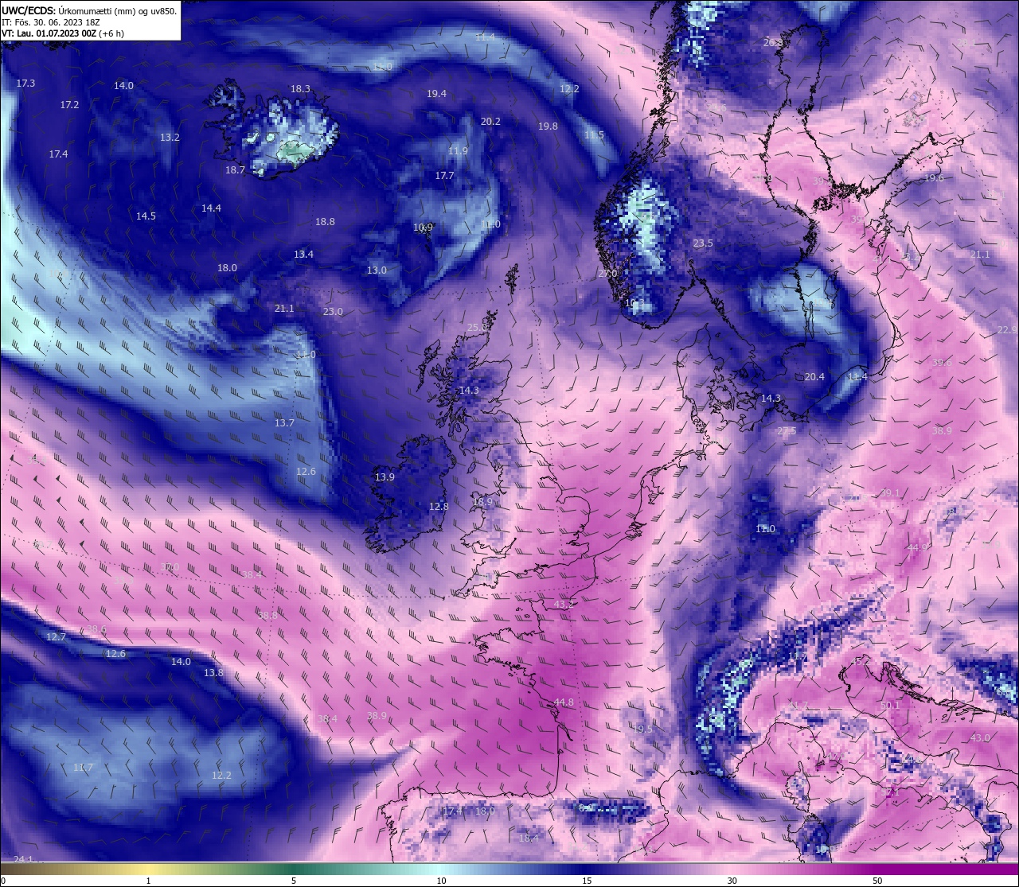Click the map value 17.3

tap(25, 84)
